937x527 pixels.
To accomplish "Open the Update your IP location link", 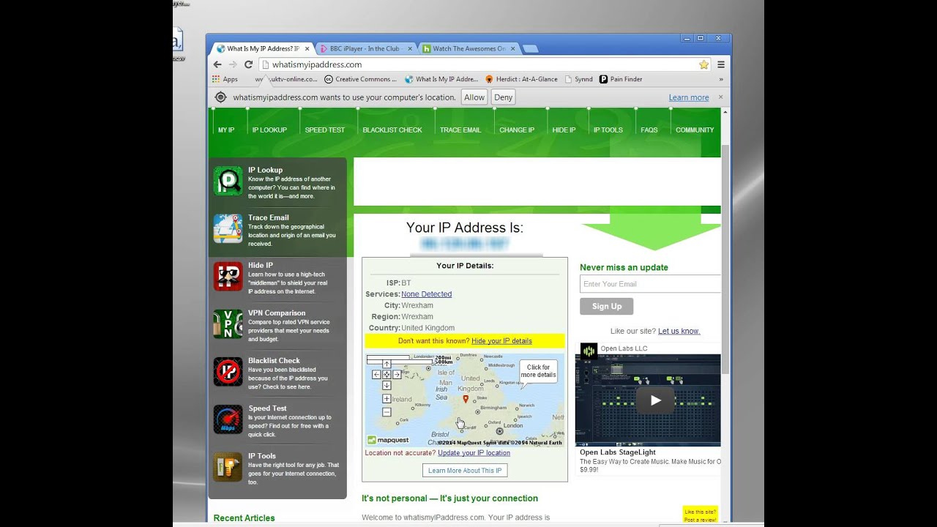I will (x=474, y=453).
